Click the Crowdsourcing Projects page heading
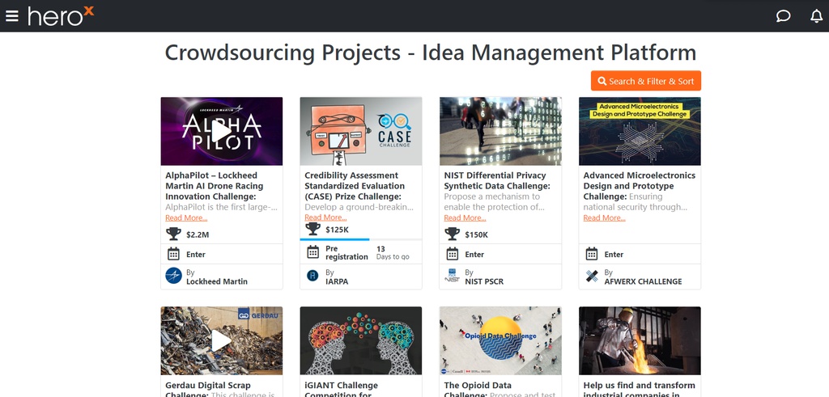 [x=431, y=53]
